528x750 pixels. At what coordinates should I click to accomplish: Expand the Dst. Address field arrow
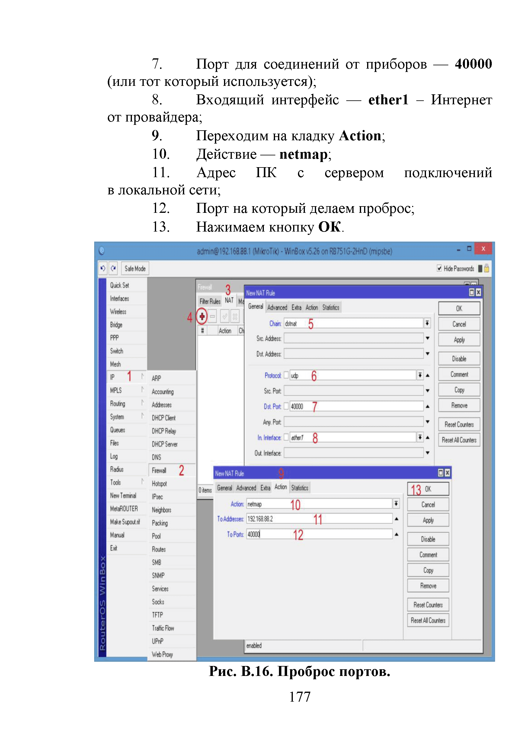pyautogui.click(x=427, y=354)
